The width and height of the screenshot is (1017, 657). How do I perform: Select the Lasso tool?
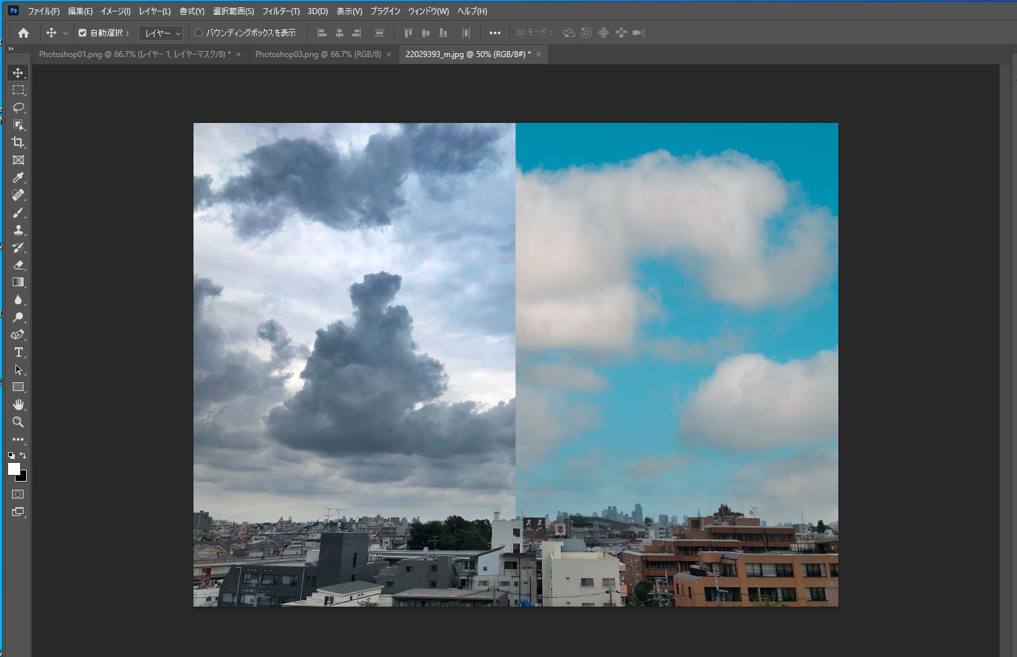18,107
